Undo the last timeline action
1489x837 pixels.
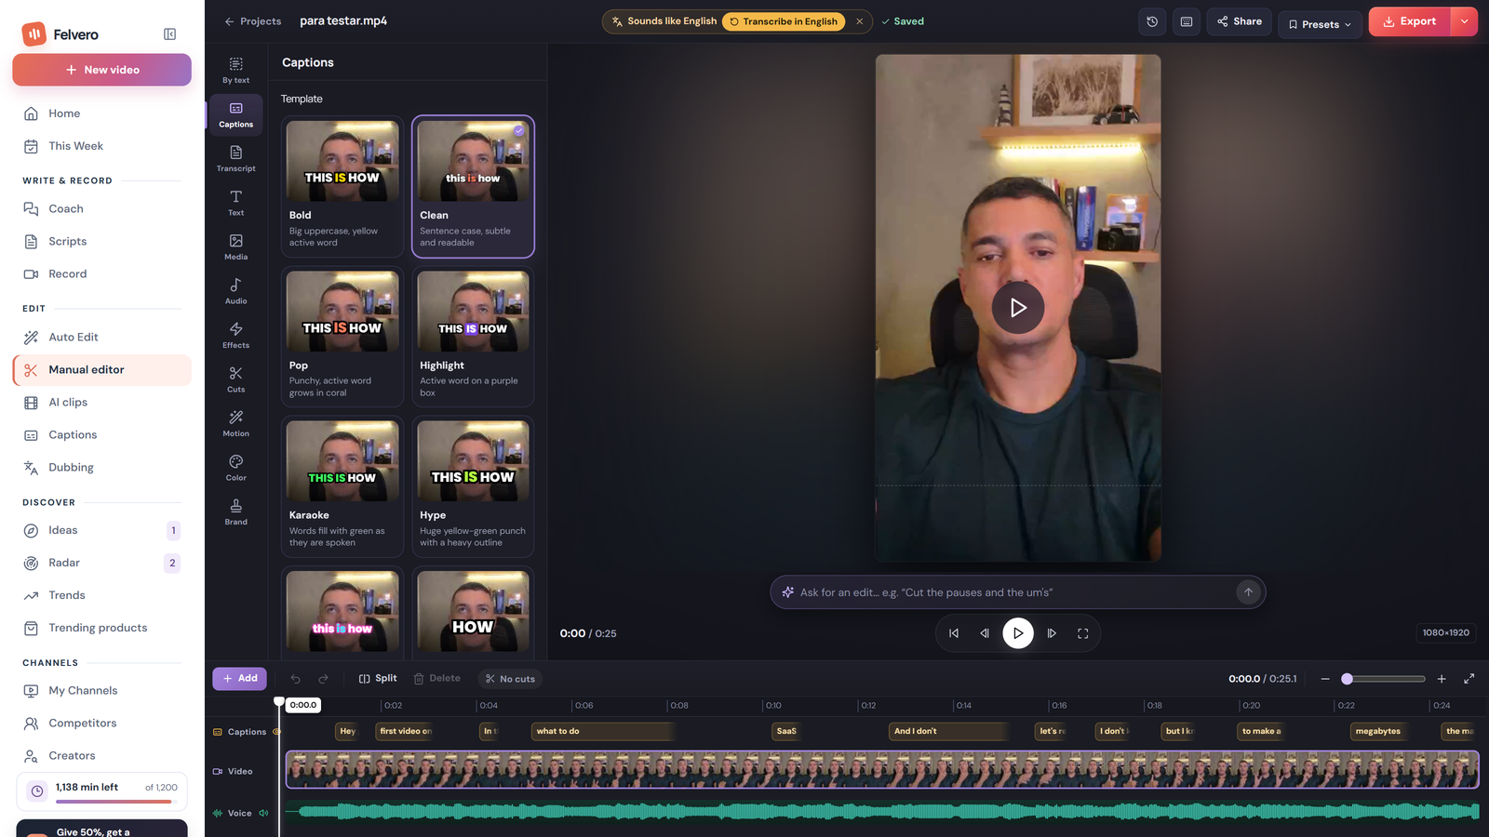(x=295, y=679)
